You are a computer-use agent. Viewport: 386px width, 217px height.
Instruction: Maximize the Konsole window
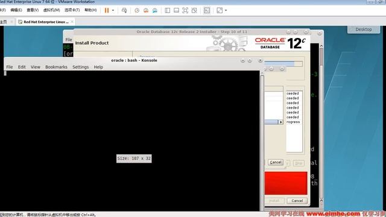coord(250,60)
